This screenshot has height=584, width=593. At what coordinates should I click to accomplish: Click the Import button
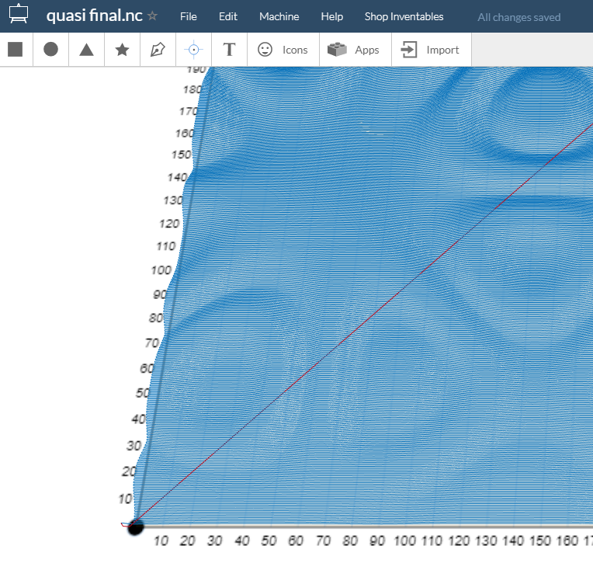pos(431,50)
